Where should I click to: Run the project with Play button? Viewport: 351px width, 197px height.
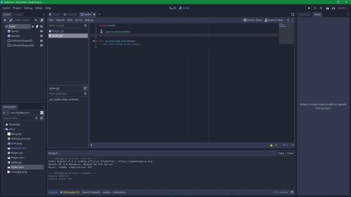[x=309, y=8]
